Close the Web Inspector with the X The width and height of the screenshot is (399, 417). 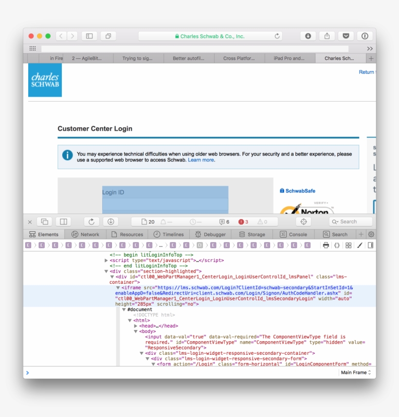coord(30,222)
